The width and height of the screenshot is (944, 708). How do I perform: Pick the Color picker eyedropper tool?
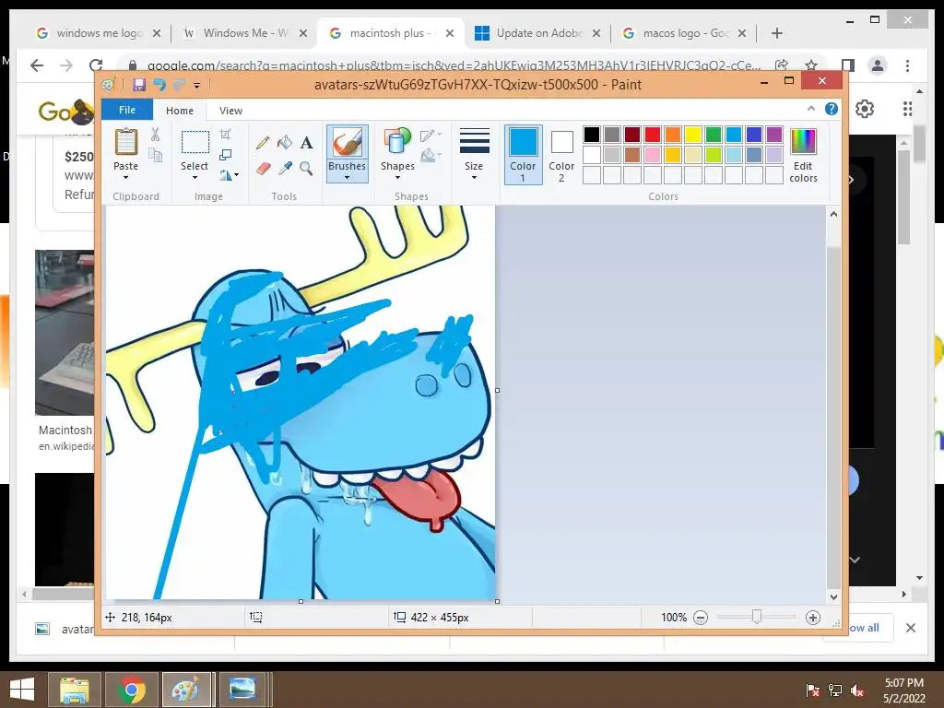point(285,169)
